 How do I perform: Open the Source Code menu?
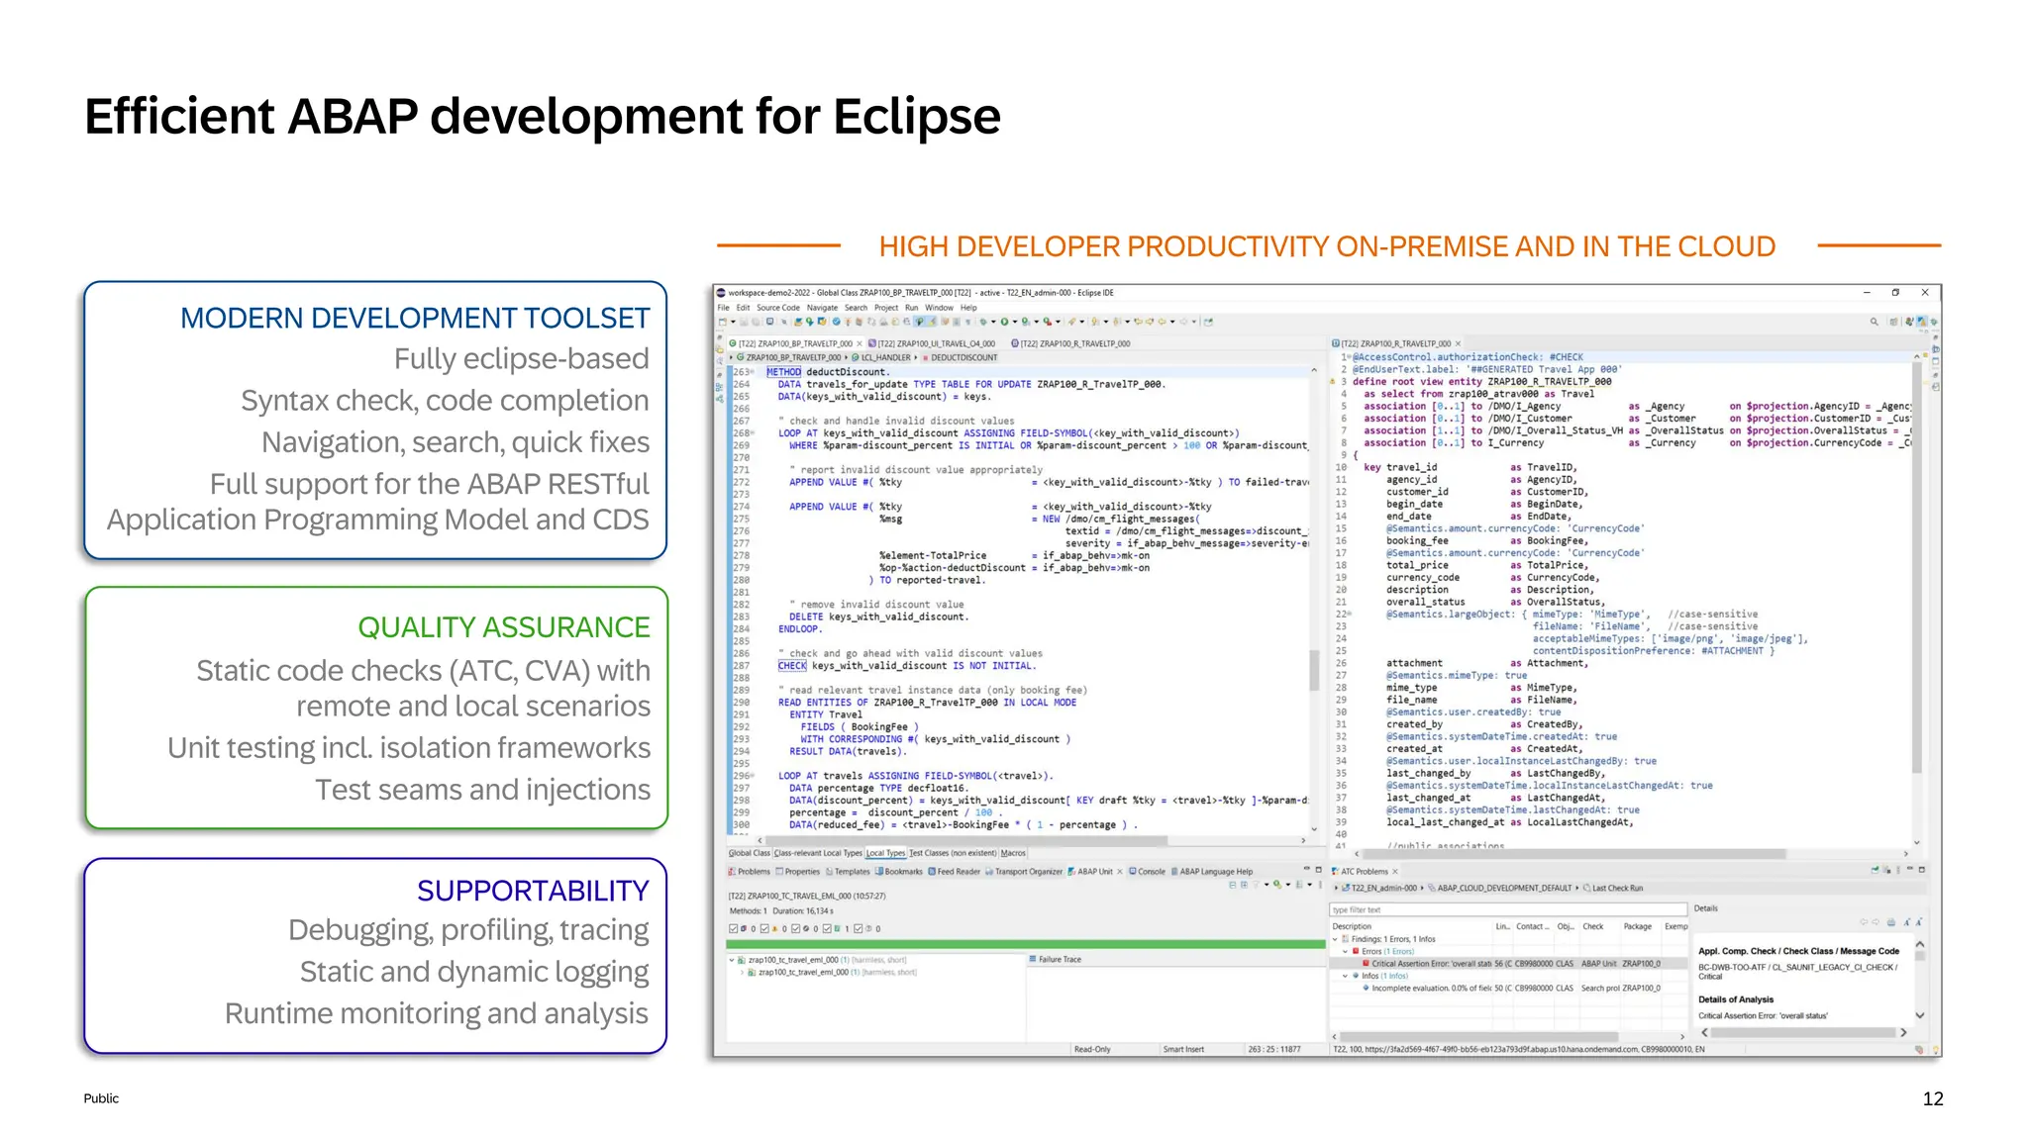tap(777, 308)
